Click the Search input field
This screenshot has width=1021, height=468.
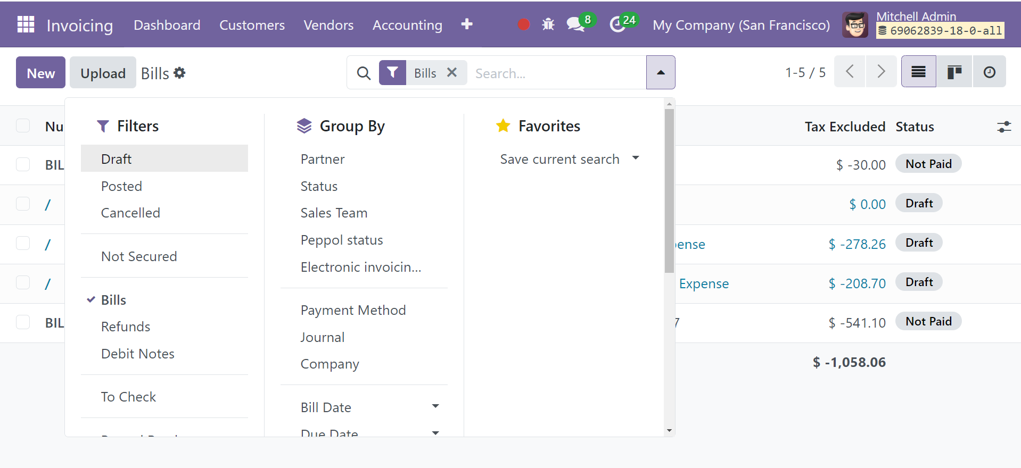click(558, 73)
